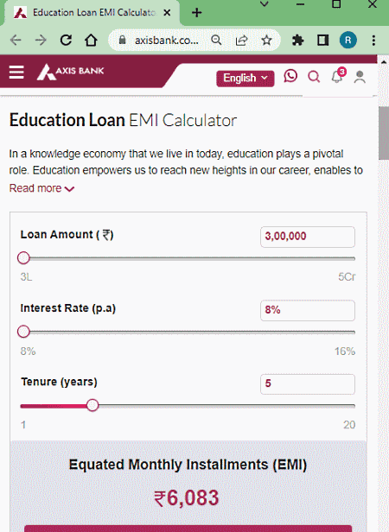Click the Tenure slider handle
This screenshot has width=389, height=532.
point(92,405)
